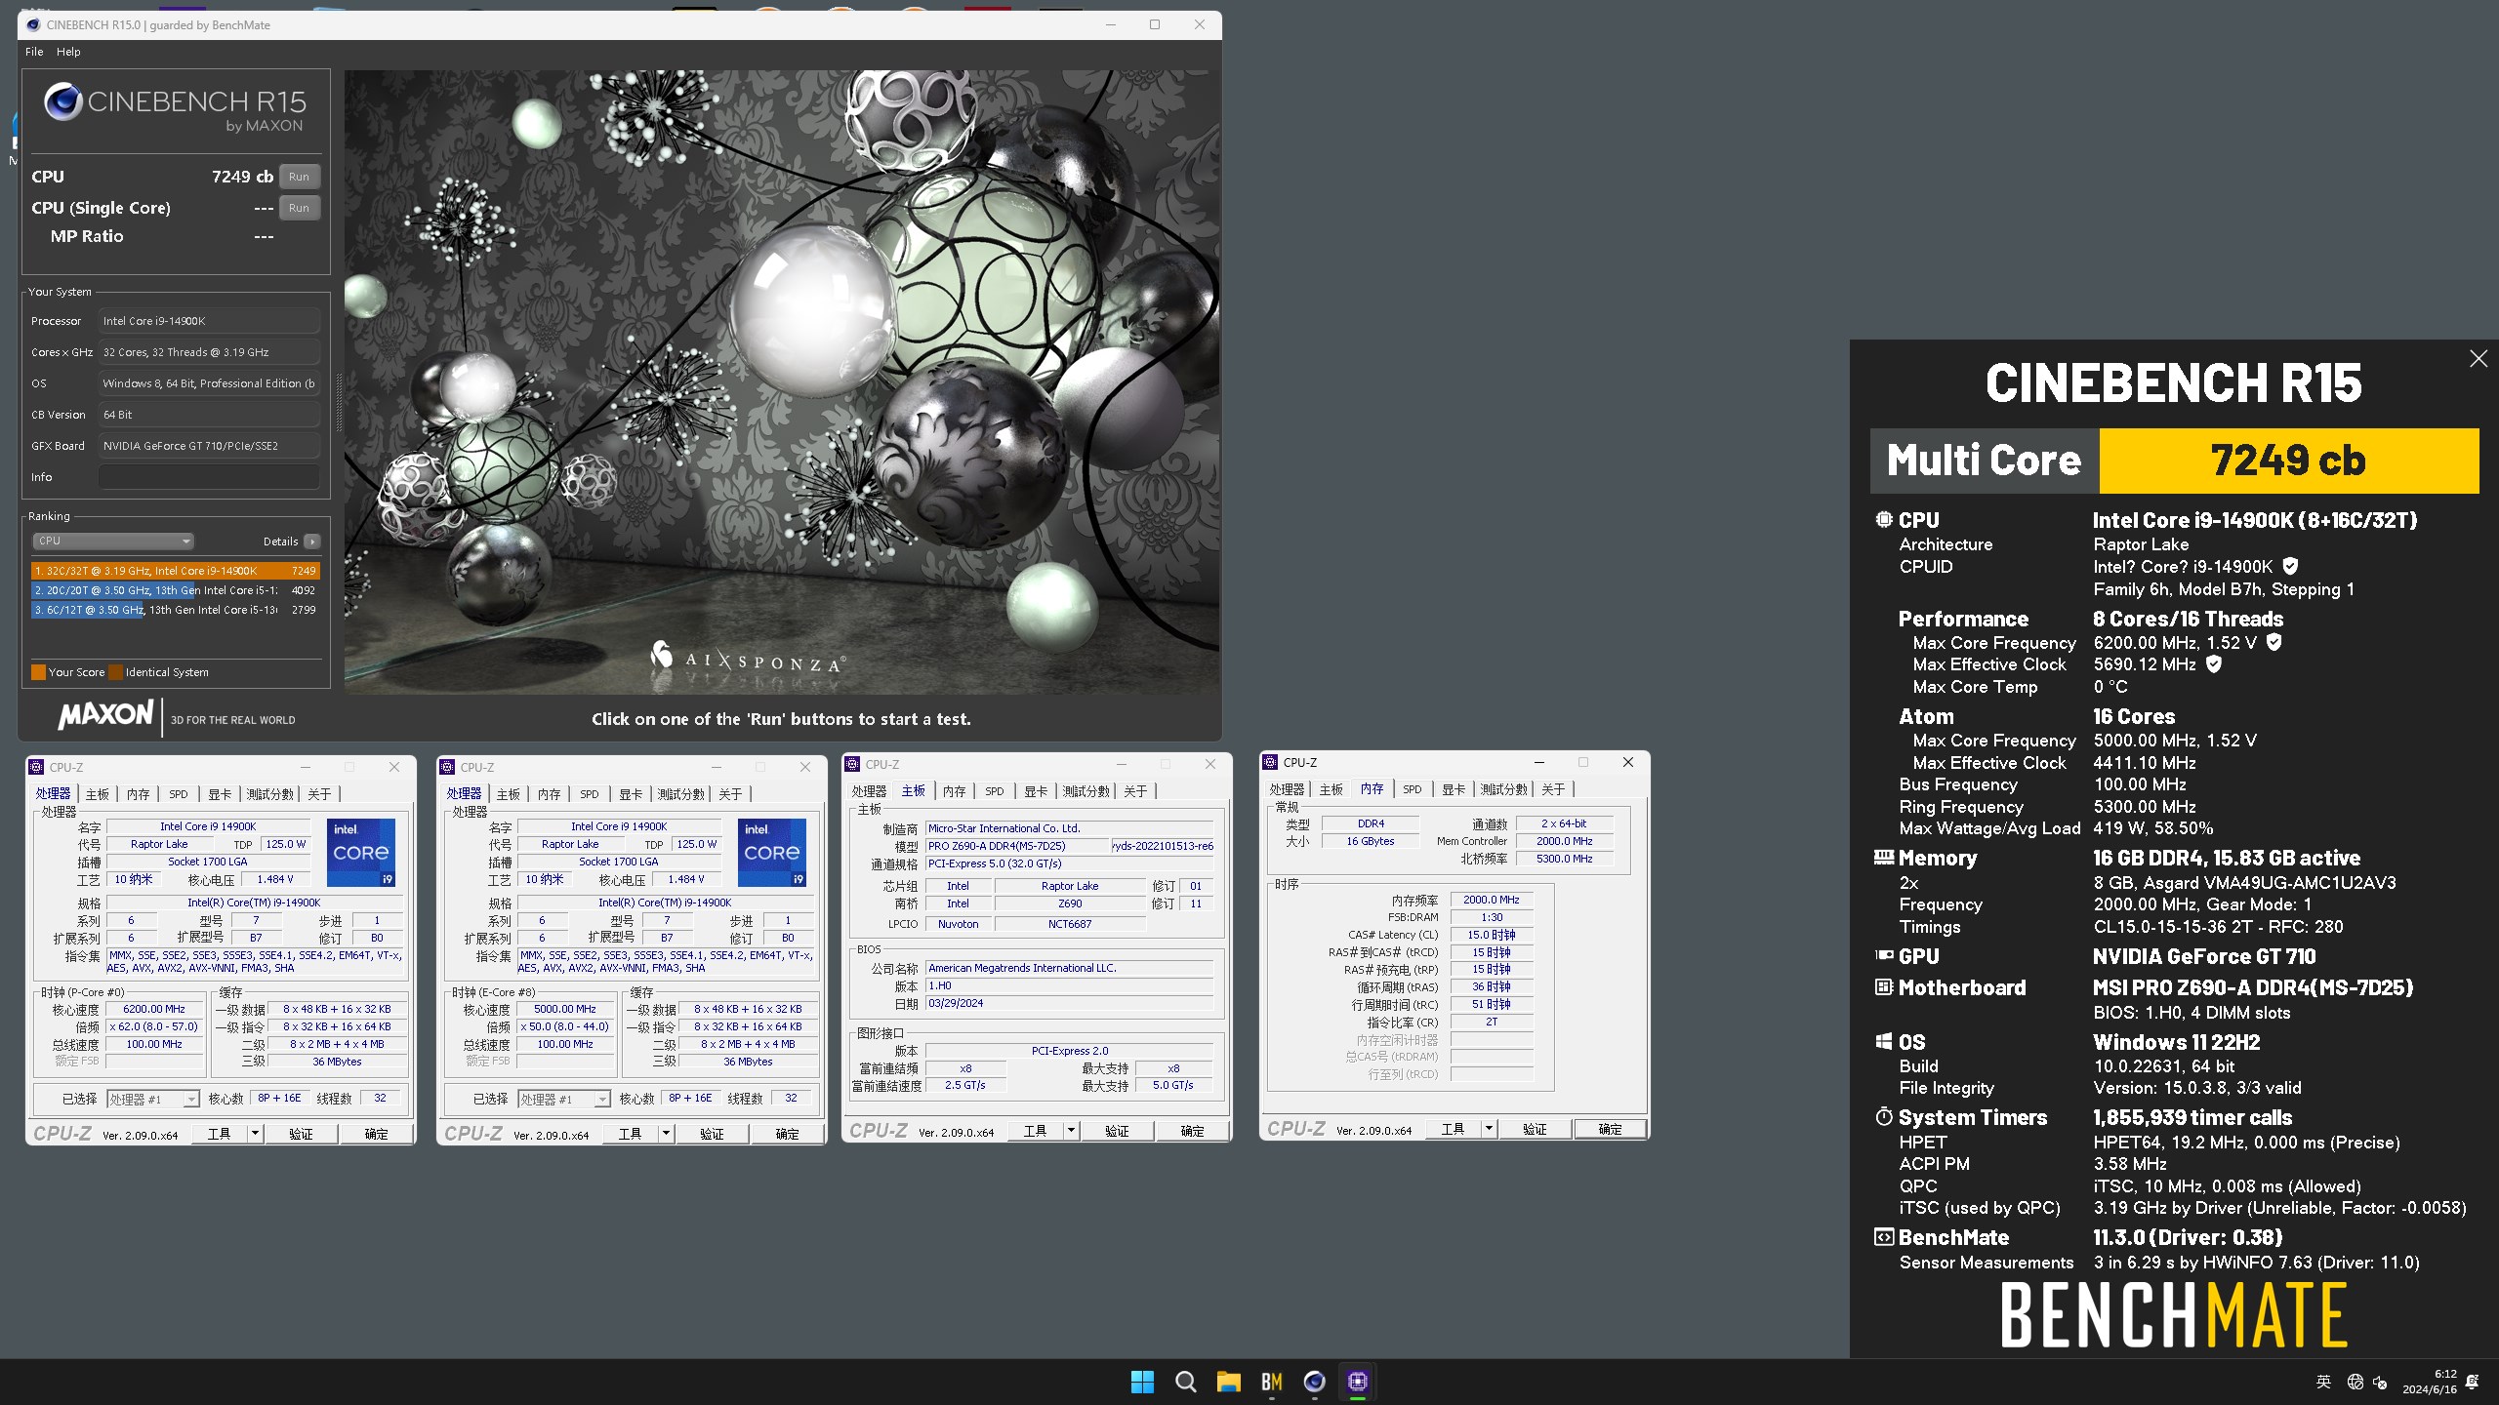The image size is (2499, 1405).
Task: Maximize the Cinebench window
Action: 1155,24
